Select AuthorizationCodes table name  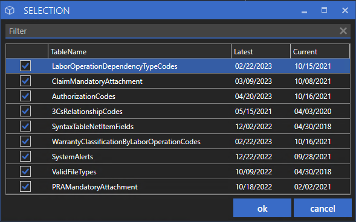click(x=83, y=97)
